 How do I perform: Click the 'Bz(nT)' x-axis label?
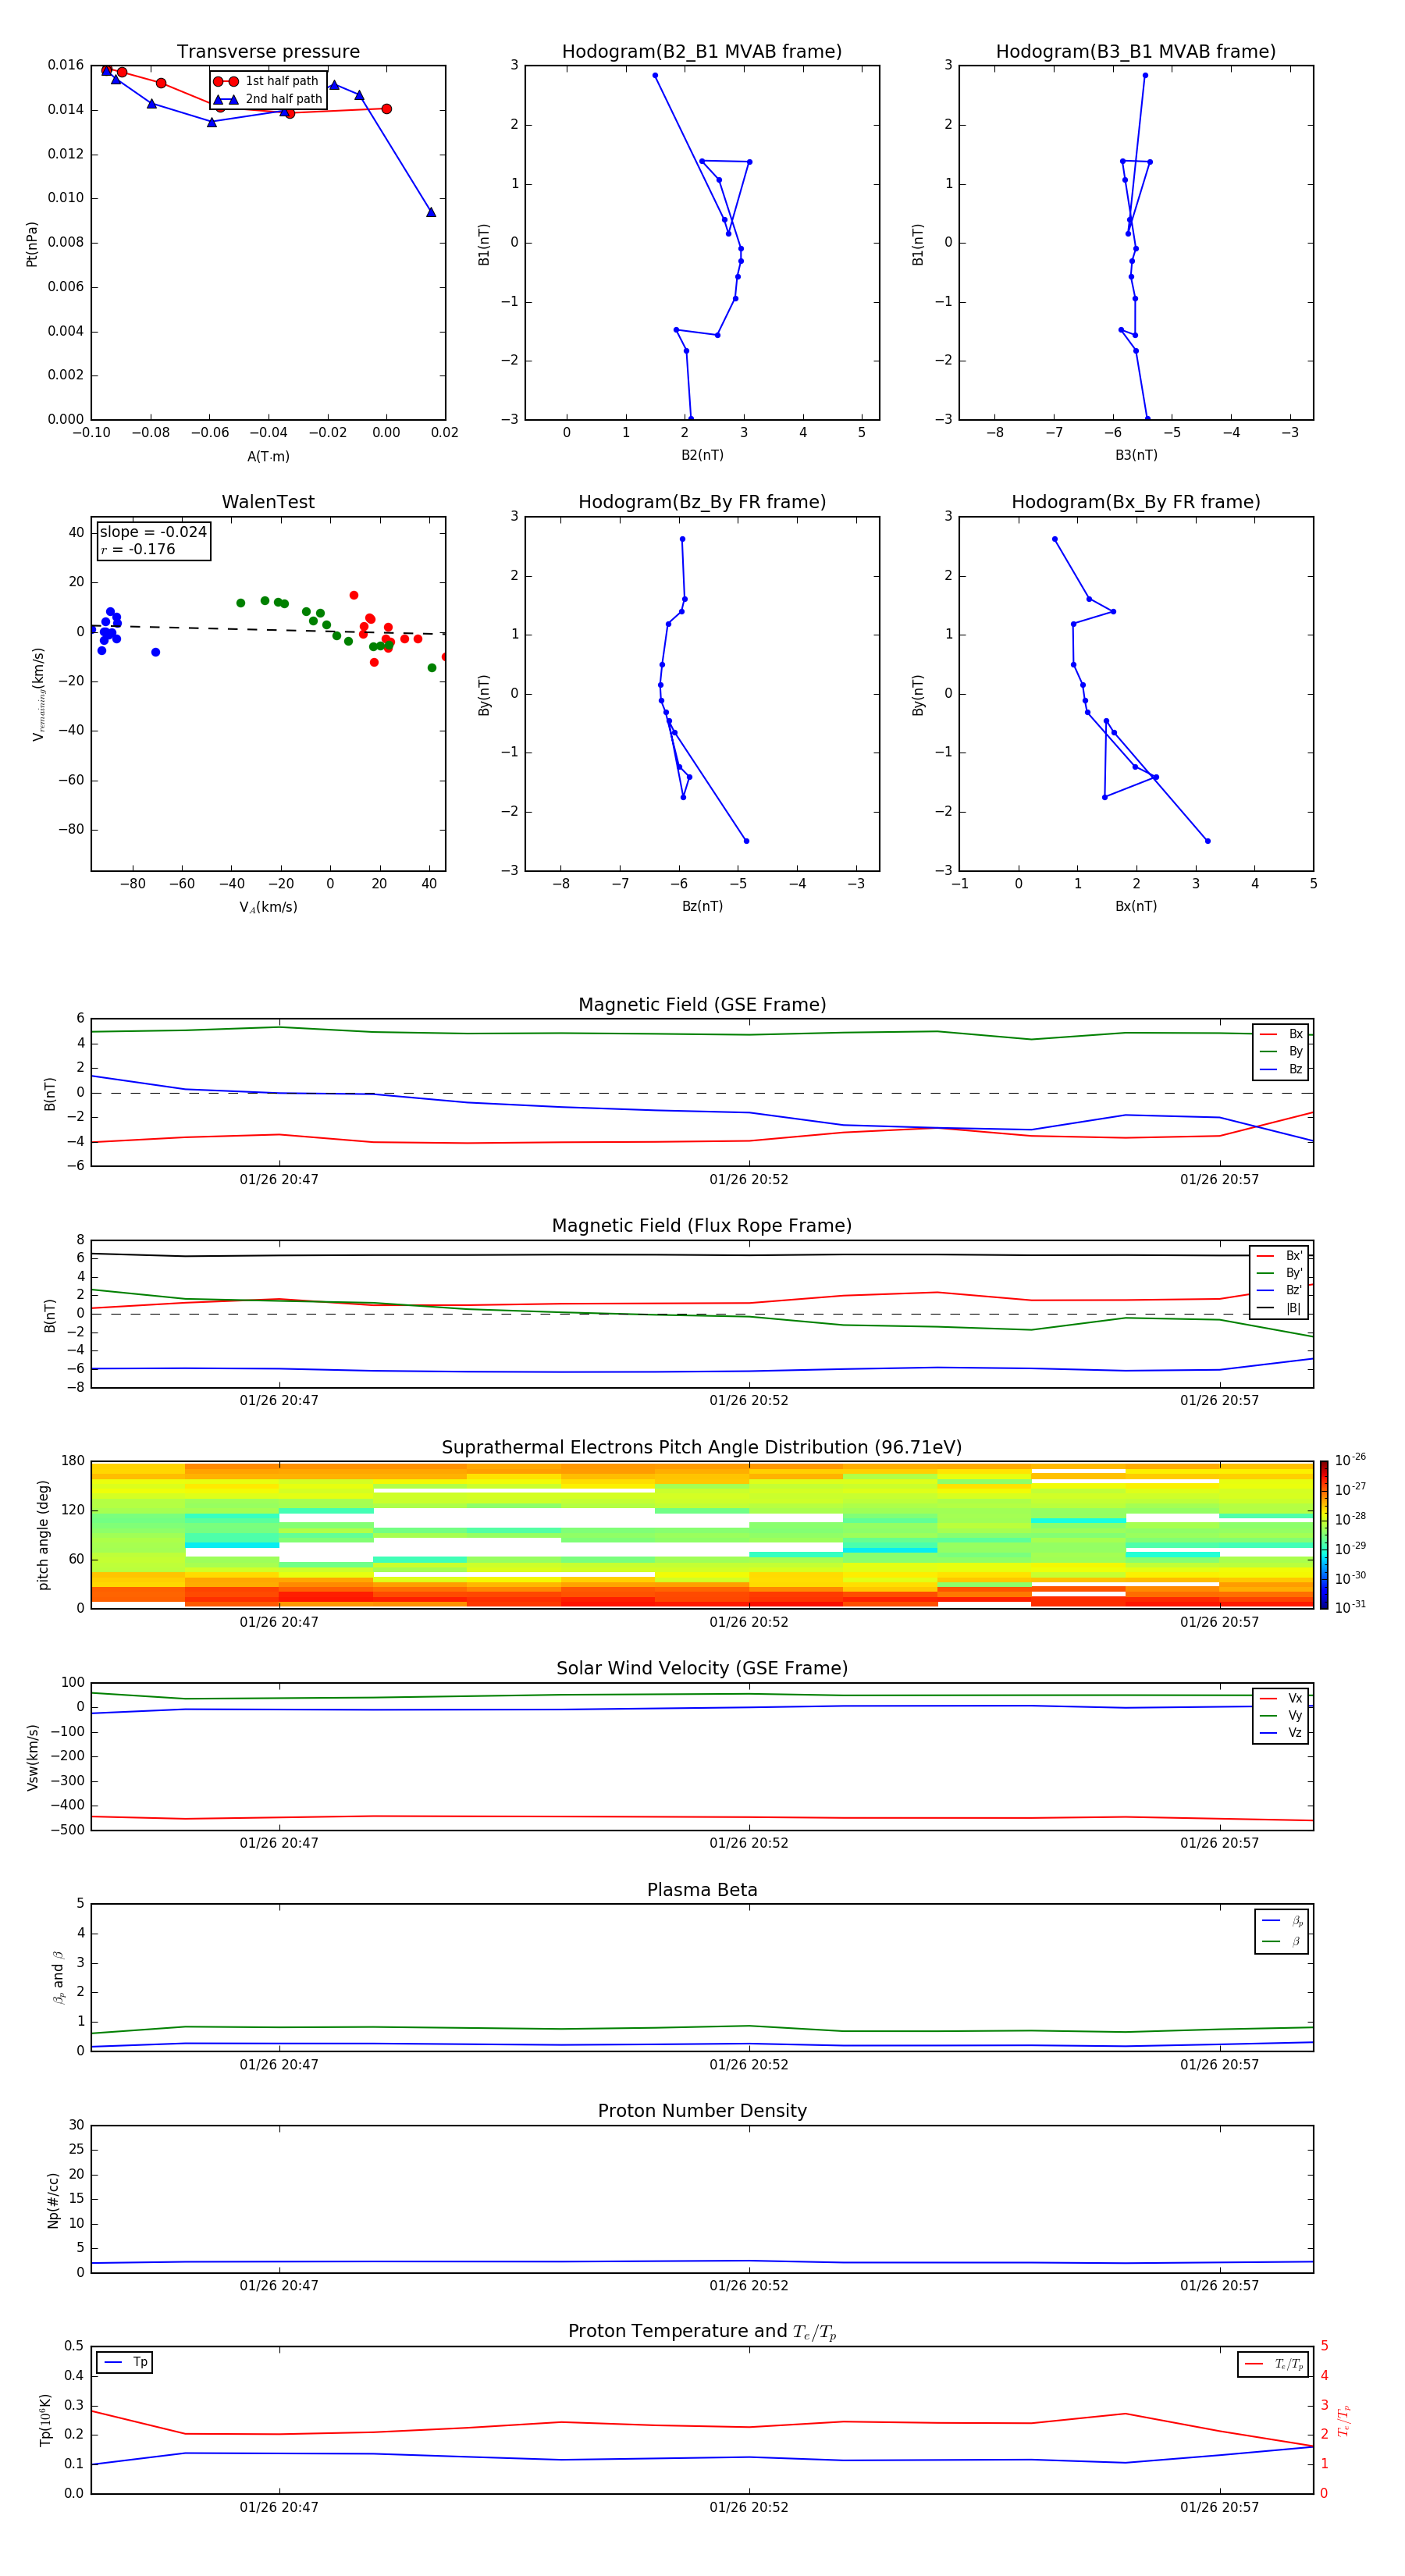coord(702,906)
